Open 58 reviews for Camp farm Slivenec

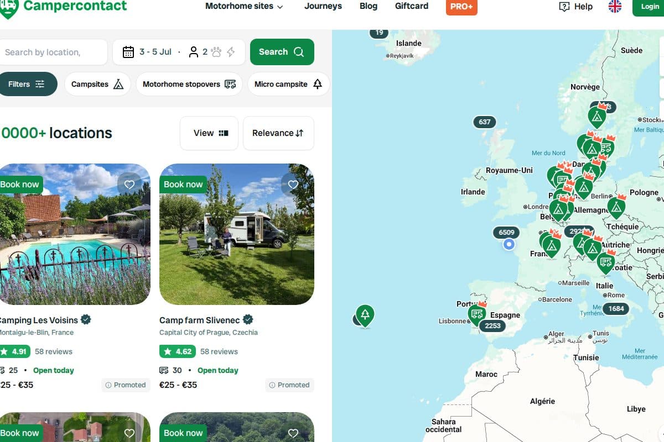tap(219, 351)
